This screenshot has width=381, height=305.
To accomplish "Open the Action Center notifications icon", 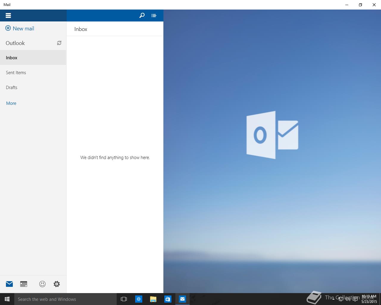I will (355, 299).
